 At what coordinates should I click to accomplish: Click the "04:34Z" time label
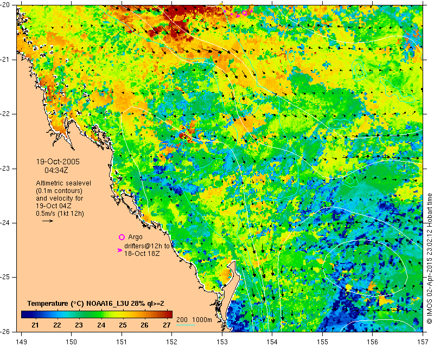click(x=56, y=170)
